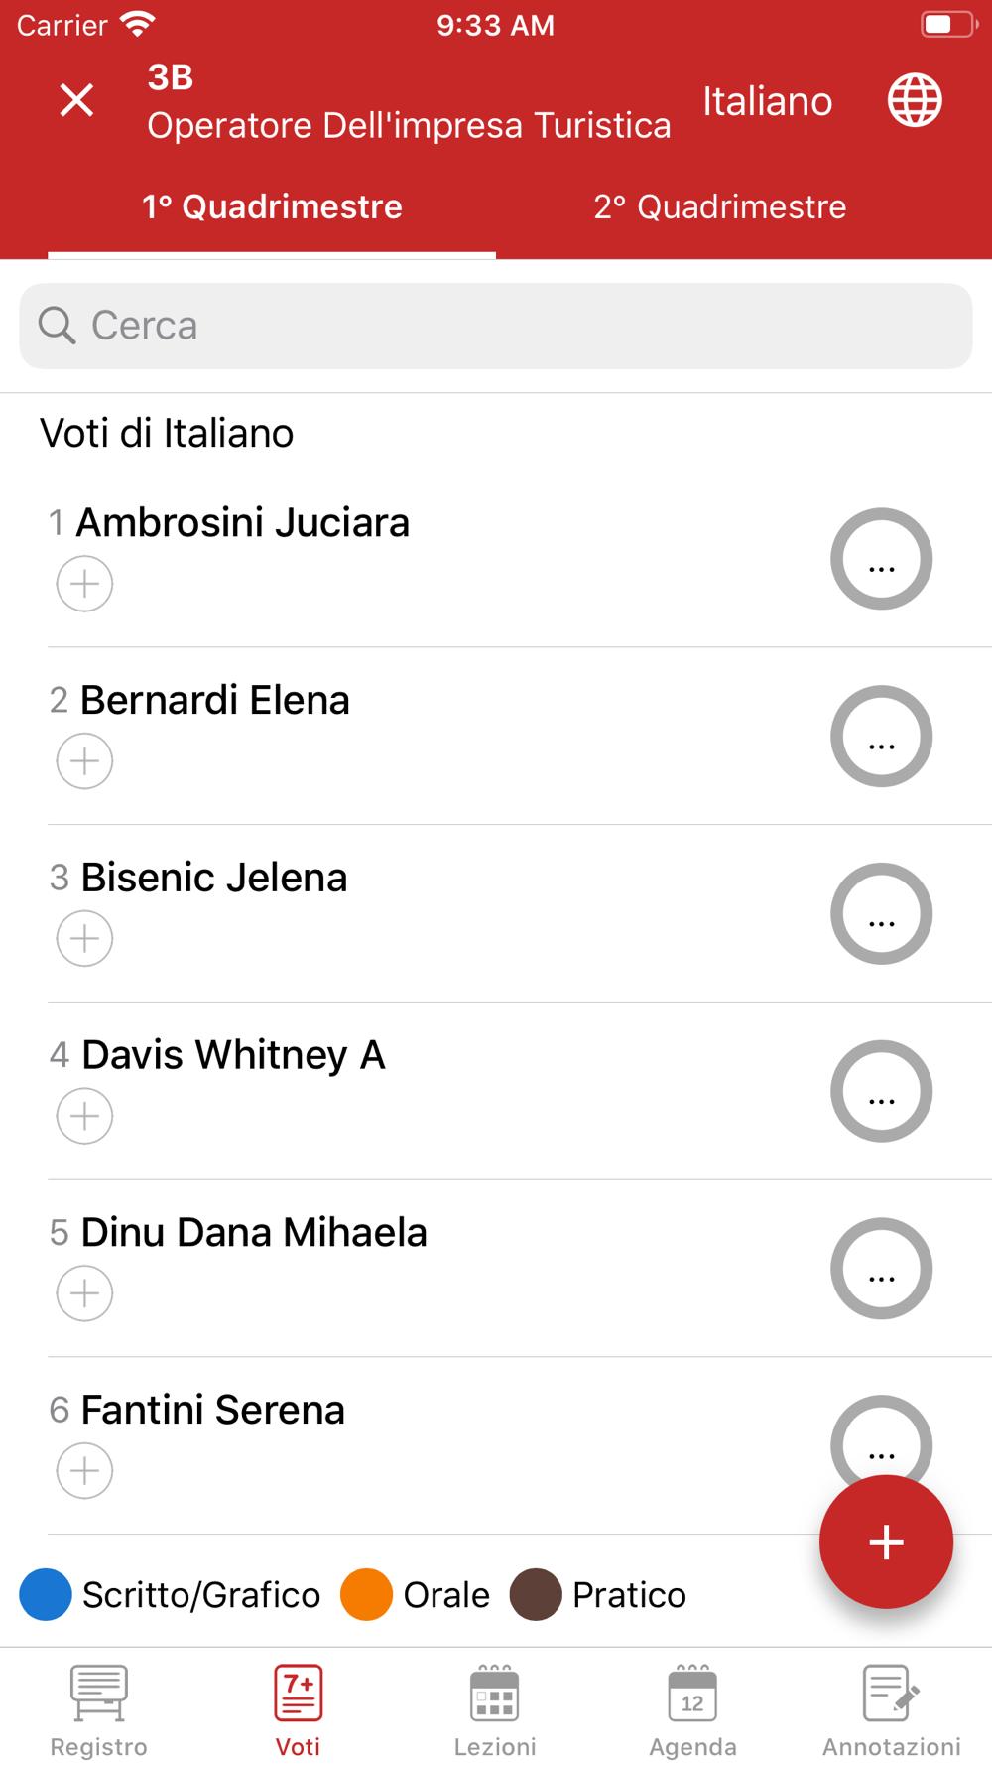Click the Cerca search field
This screenshot has height=1765, width=992.
tap(496, 326)
